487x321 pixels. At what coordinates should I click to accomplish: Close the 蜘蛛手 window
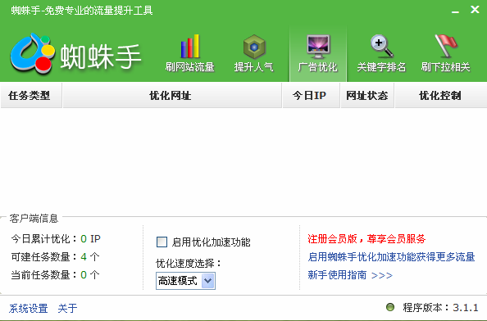tap(475, 9)
